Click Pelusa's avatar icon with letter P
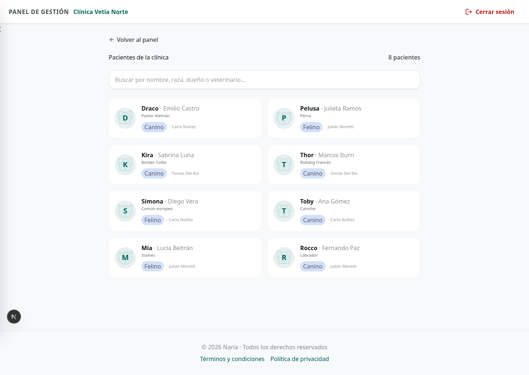The image size is (529, 375). click(284, 118)
